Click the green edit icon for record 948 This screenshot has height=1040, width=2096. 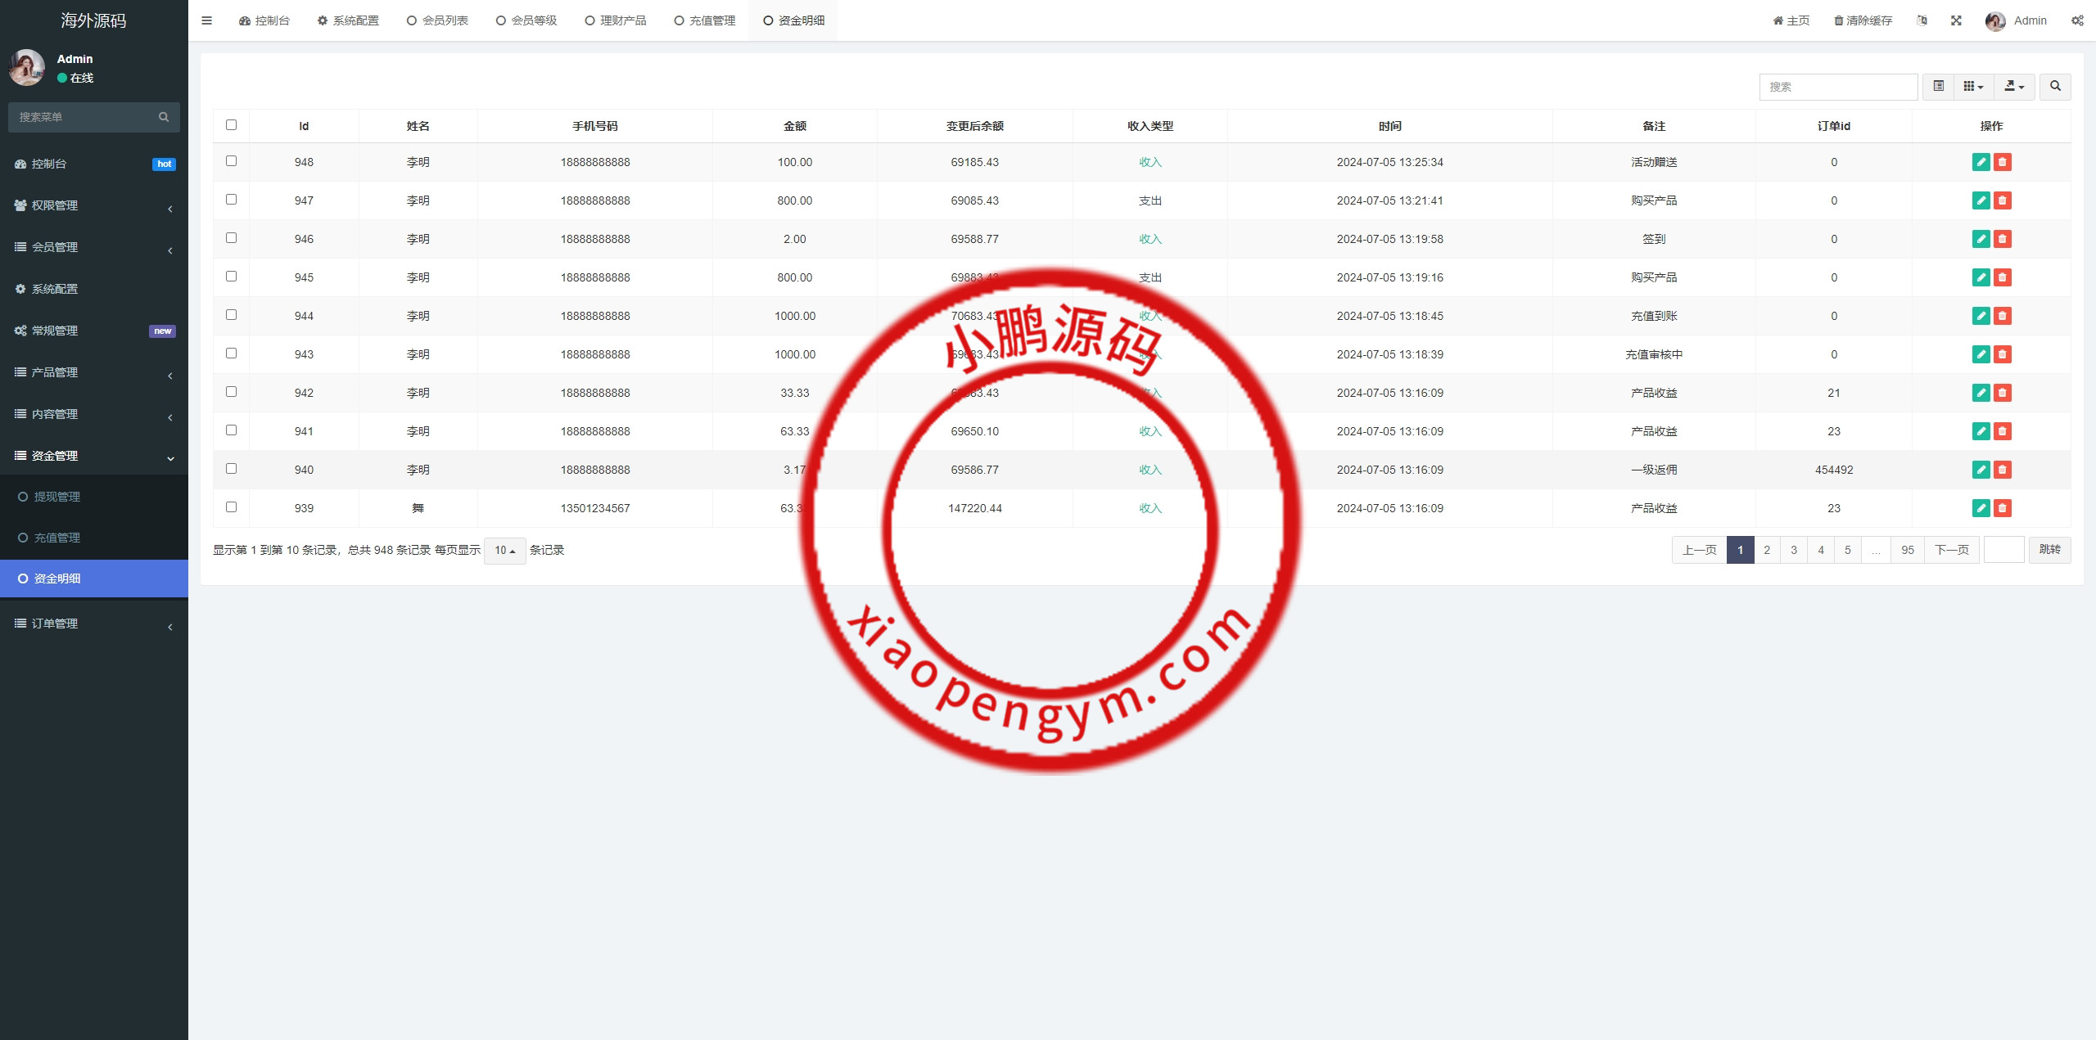[x=1981, y=162]
